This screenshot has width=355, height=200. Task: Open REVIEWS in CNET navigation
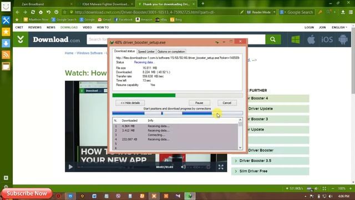[x=35, y=27]
